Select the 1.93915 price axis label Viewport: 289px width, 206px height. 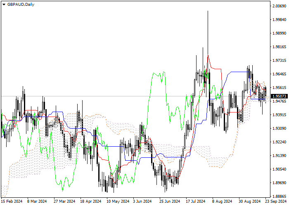click(x=279, y=115)
